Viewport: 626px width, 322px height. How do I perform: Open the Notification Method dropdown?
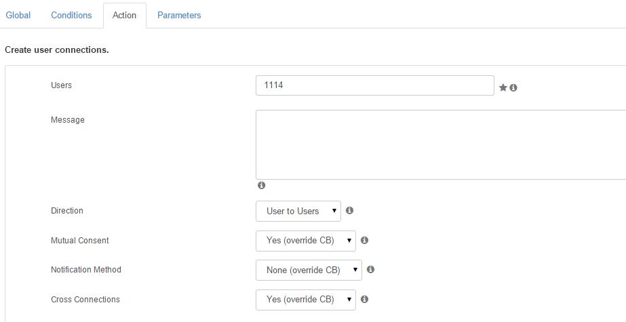pos(309,270)
